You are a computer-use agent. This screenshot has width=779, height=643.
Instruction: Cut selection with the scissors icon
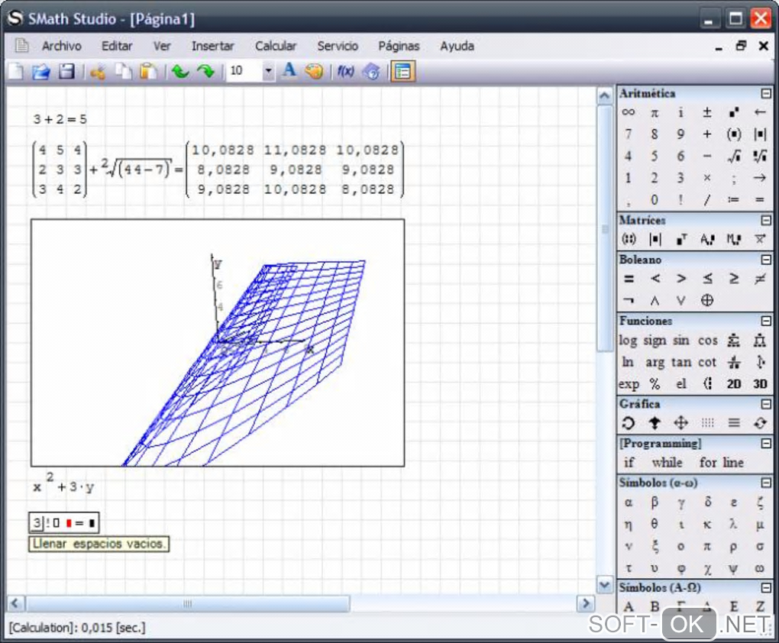click(98, 72)
